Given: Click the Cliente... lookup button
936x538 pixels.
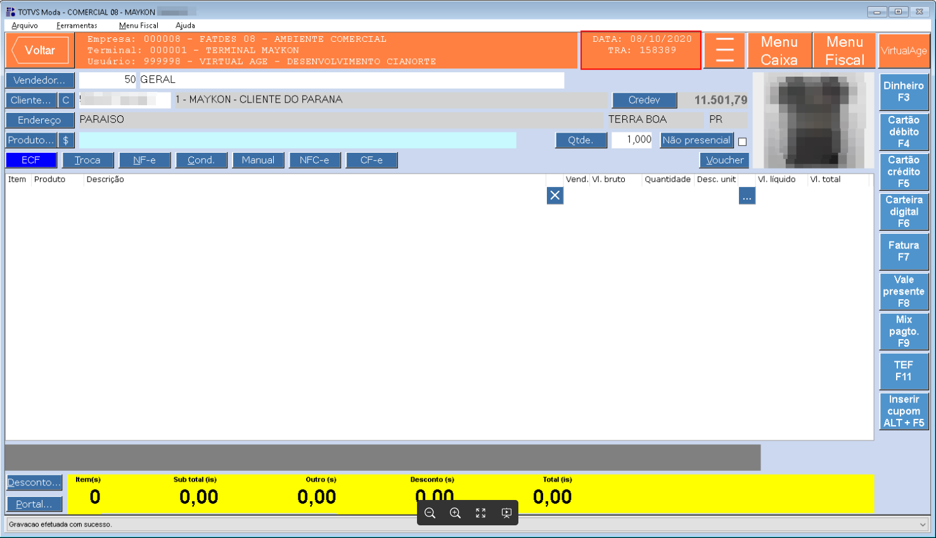Looking at the screenshot, I should [31, 100].
